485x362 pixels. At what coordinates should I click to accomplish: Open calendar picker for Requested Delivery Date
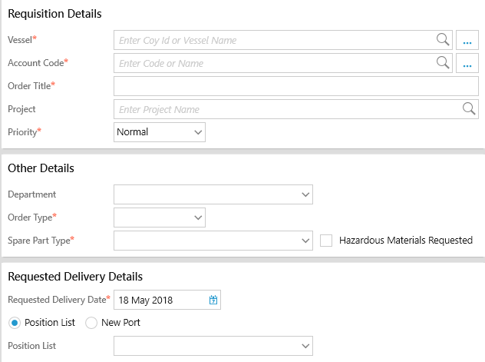click(x=213, y=301)
